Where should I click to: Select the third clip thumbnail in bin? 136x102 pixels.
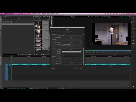click(38, 32)
